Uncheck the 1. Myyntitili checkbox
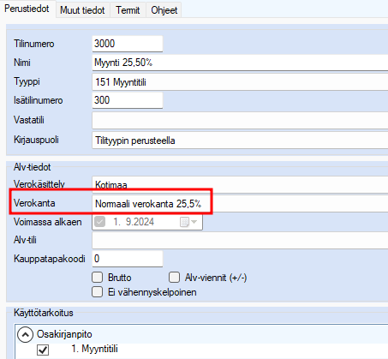Viewport: 388px width, 359px height. pyautogui.click(x=43, y=350)
